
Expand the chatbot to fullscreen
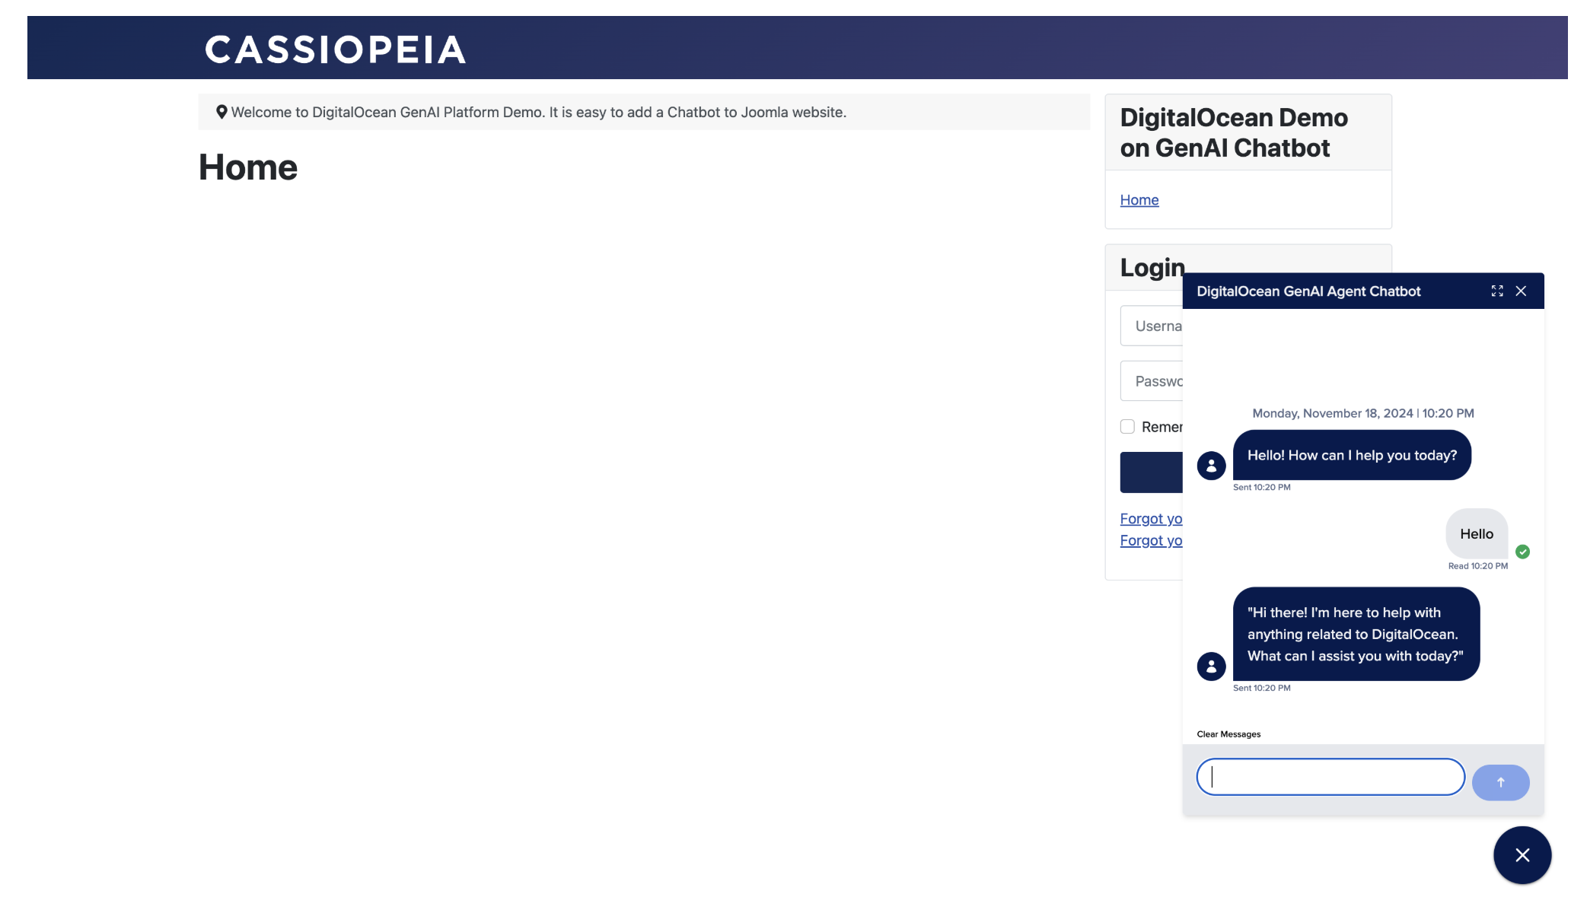pyautogui.click(x=1497, y=291)
